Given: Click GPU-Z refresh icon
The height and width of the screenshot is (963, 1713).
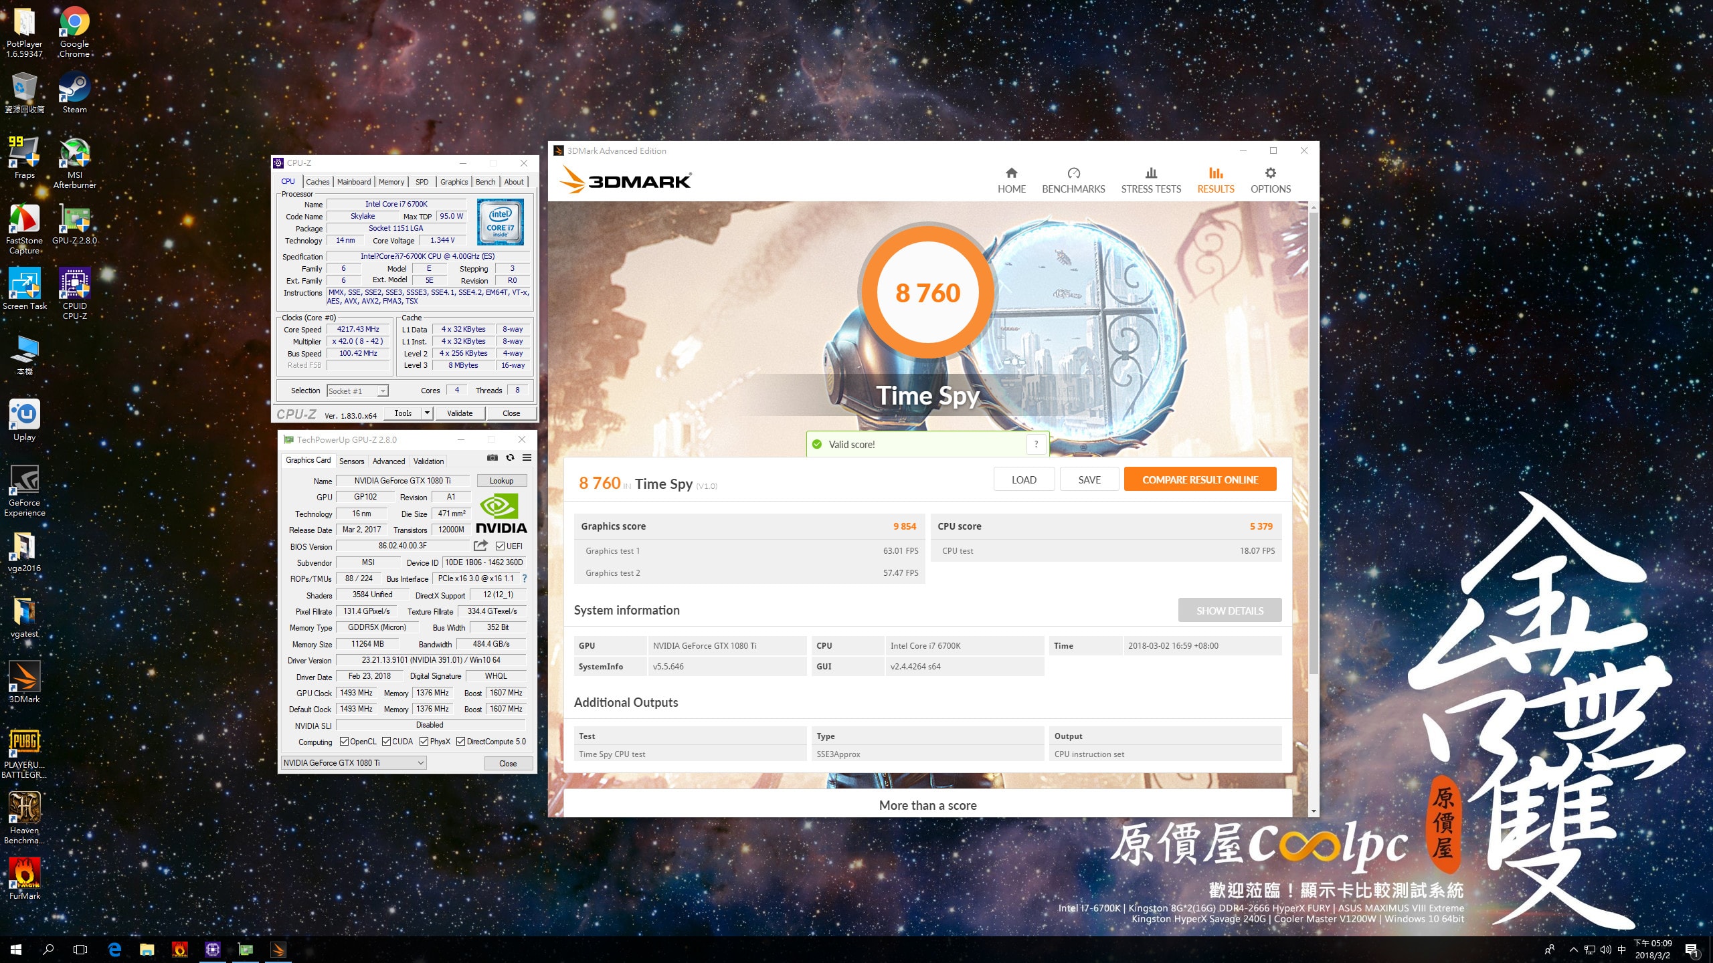Looking at the screenshot, I should pos(510,458).
